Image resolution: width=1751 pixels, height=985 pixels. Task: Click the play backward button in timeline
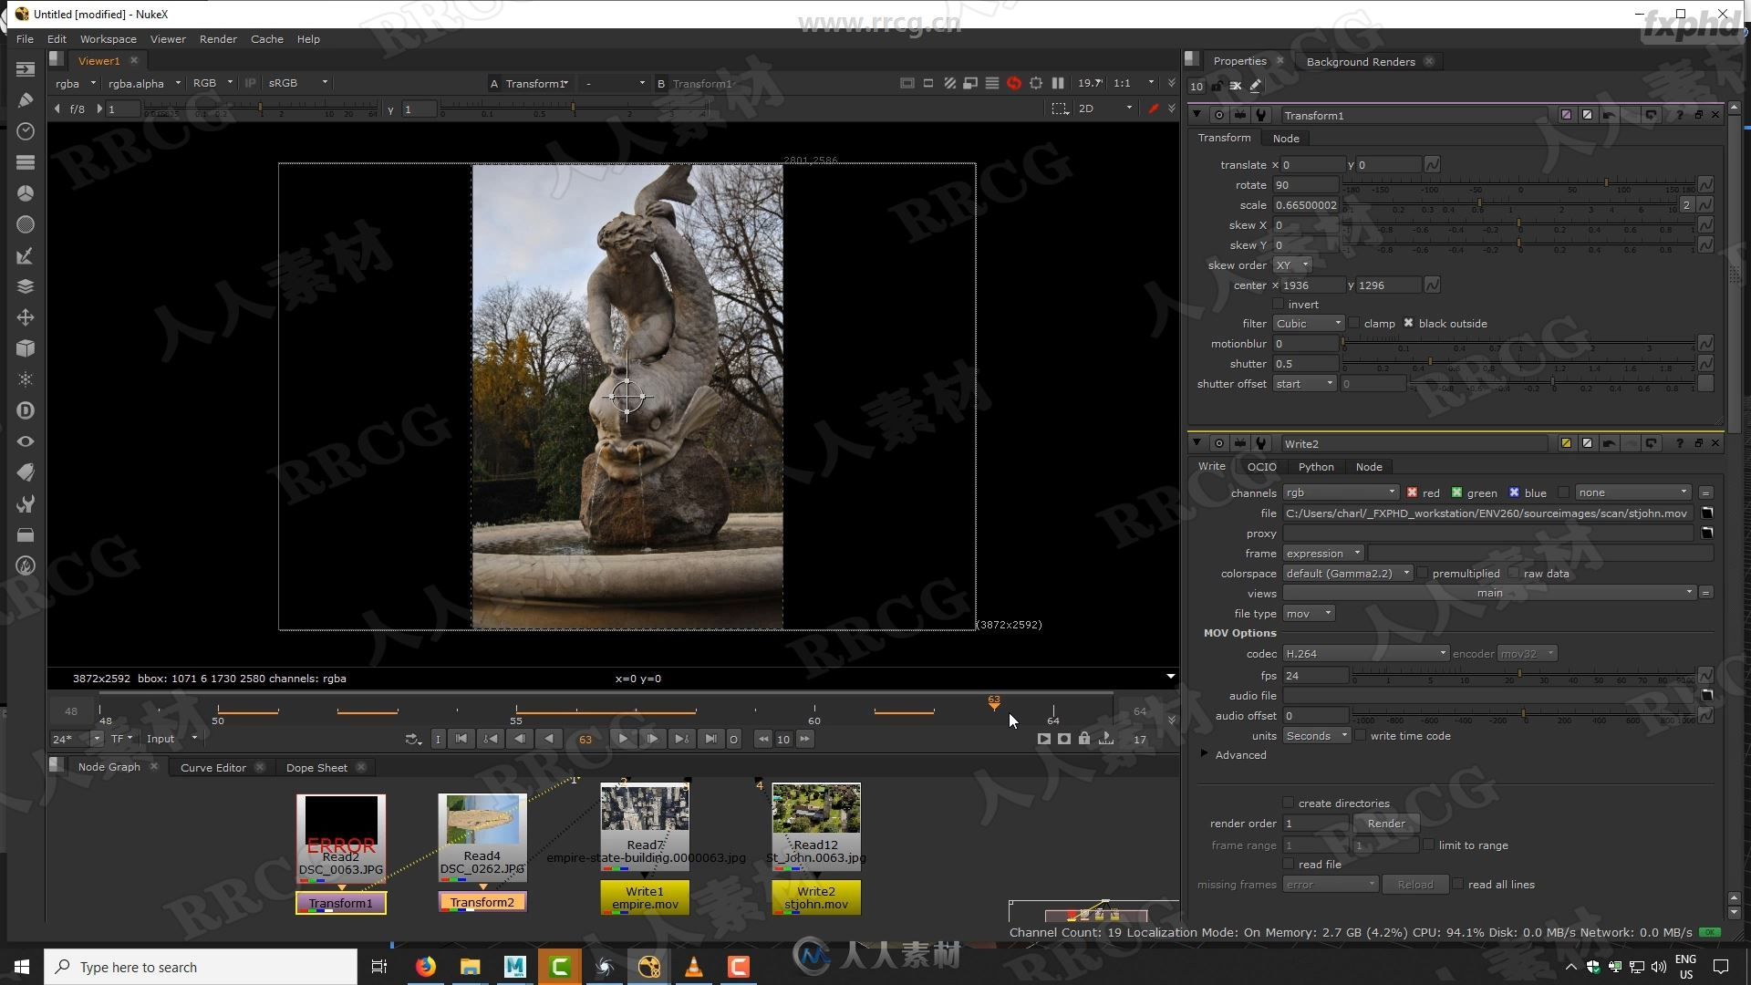tap(549, 740)
